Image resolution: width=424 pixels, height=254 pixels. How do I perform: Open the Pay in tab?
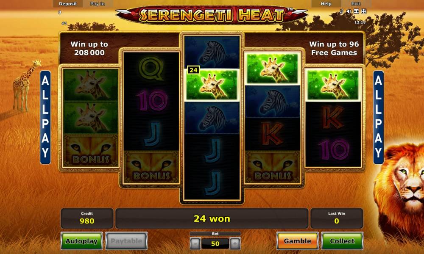(98, 3)
